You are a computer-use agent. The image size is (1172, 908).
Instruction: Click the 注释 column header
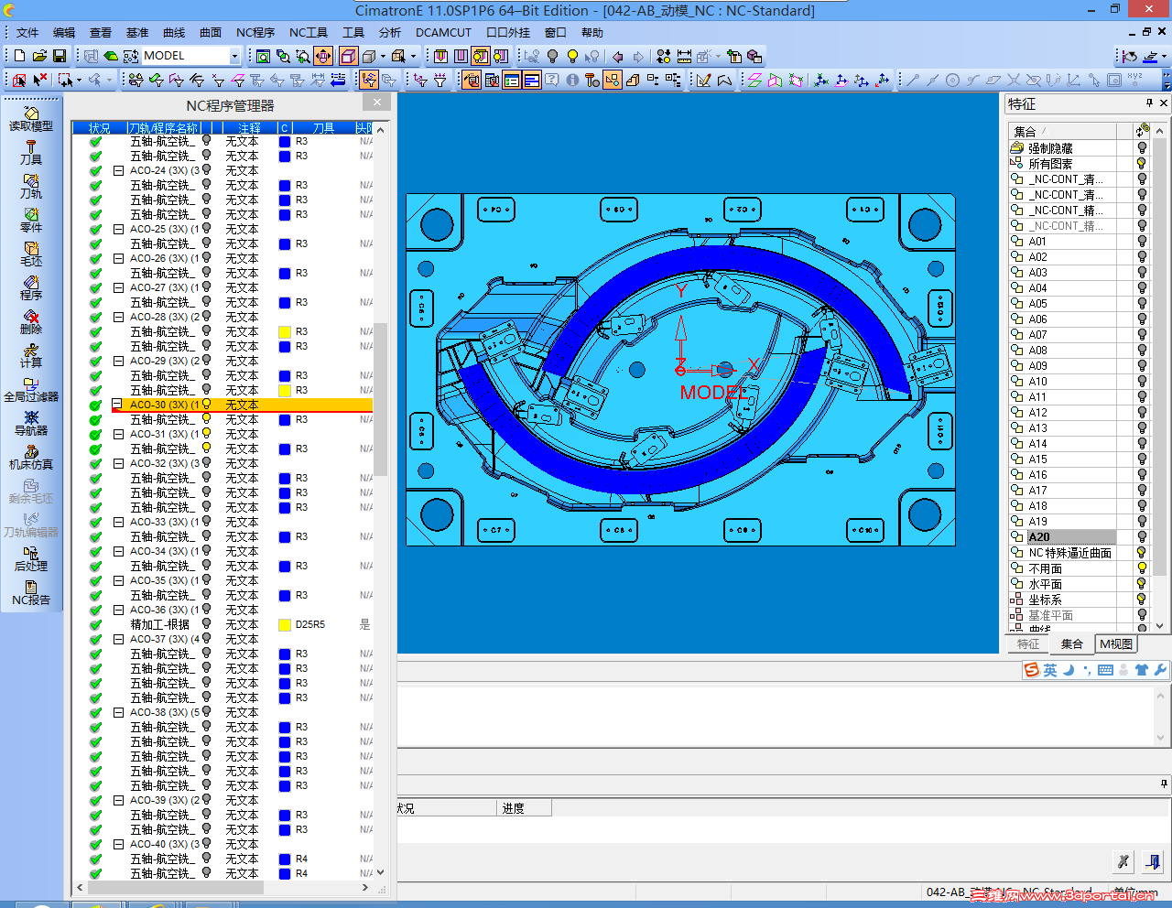click(249, 128)
